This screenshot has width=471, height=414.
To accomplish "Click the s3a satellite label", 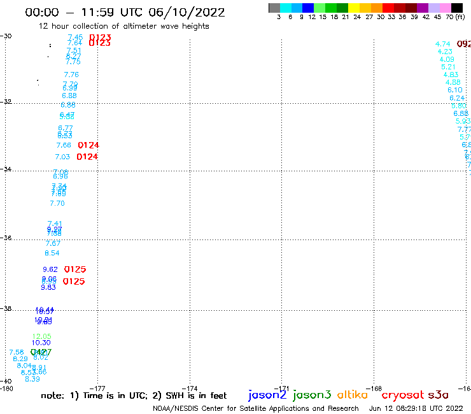I will coord(439,395).
